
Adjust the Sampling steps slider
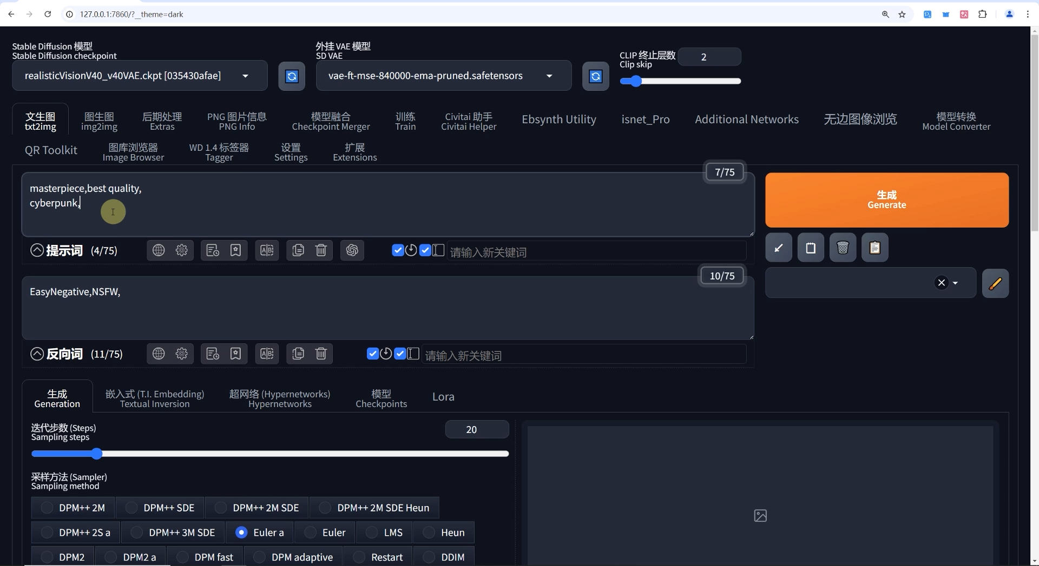tap(270, 454)
